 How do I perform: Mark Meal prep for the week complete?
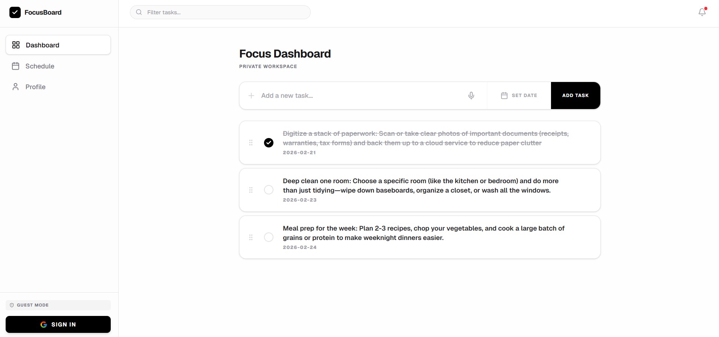click(269, 237)
